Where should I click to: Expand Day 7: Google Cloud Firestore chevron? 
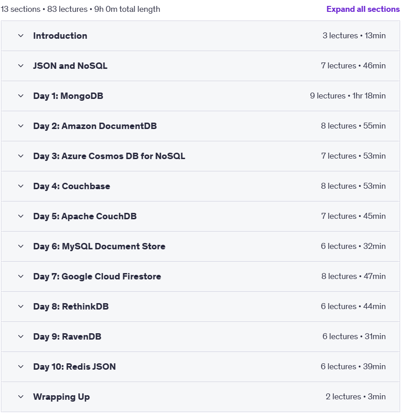(x=21, y=276)
